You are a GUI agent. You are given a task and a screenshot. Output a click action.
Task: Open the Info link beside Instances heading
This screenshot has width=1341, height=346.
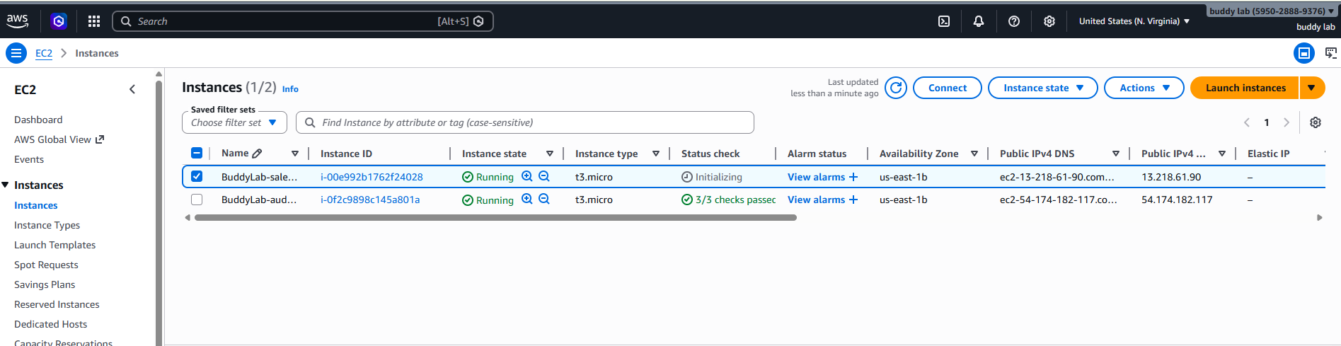coord(290,89)
